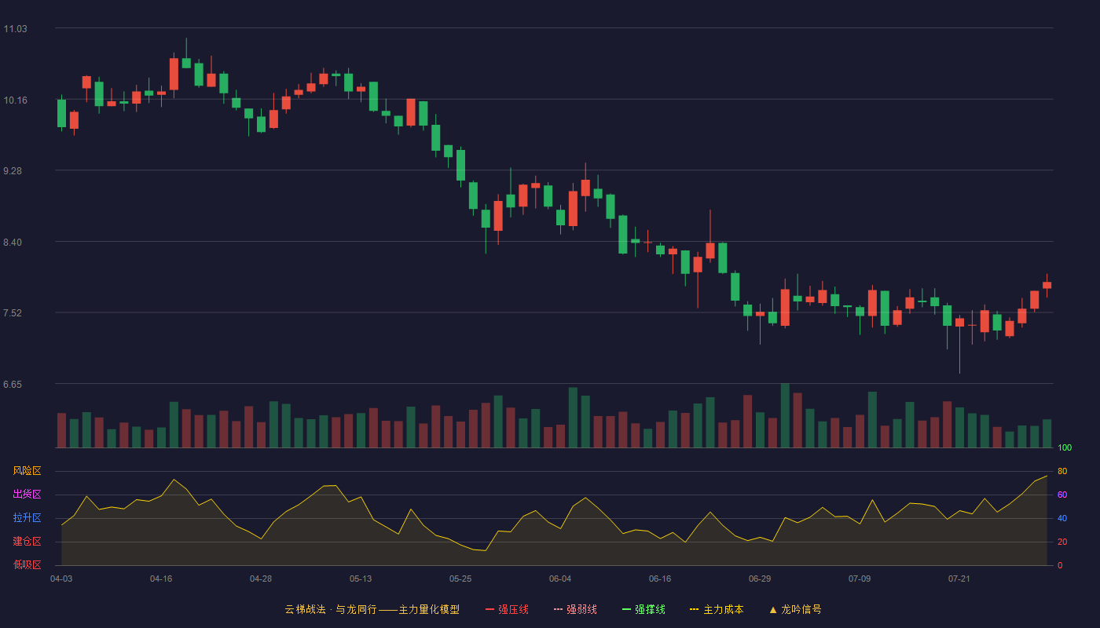Toggle the 强压线 legend series
The image size is (1100, 628).
point(507,609)
